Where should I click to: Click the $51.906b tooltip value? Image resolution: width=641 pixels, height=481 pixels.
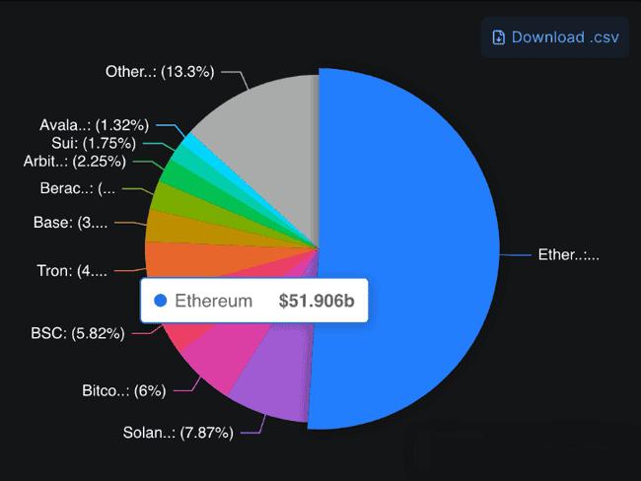pos(316,301)
